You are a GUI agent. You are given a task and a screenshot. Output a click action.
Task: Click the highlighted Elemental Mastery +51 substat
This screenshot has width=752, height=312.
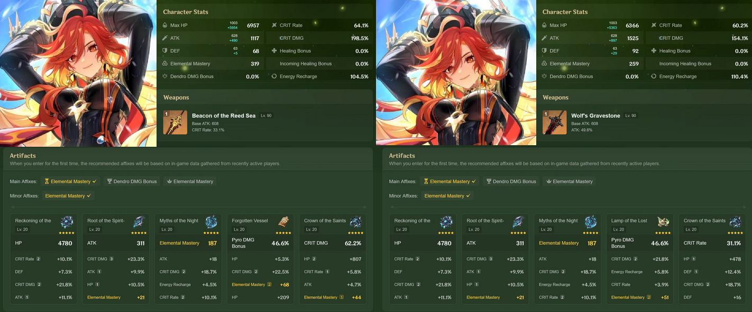(x=639, y=297)
